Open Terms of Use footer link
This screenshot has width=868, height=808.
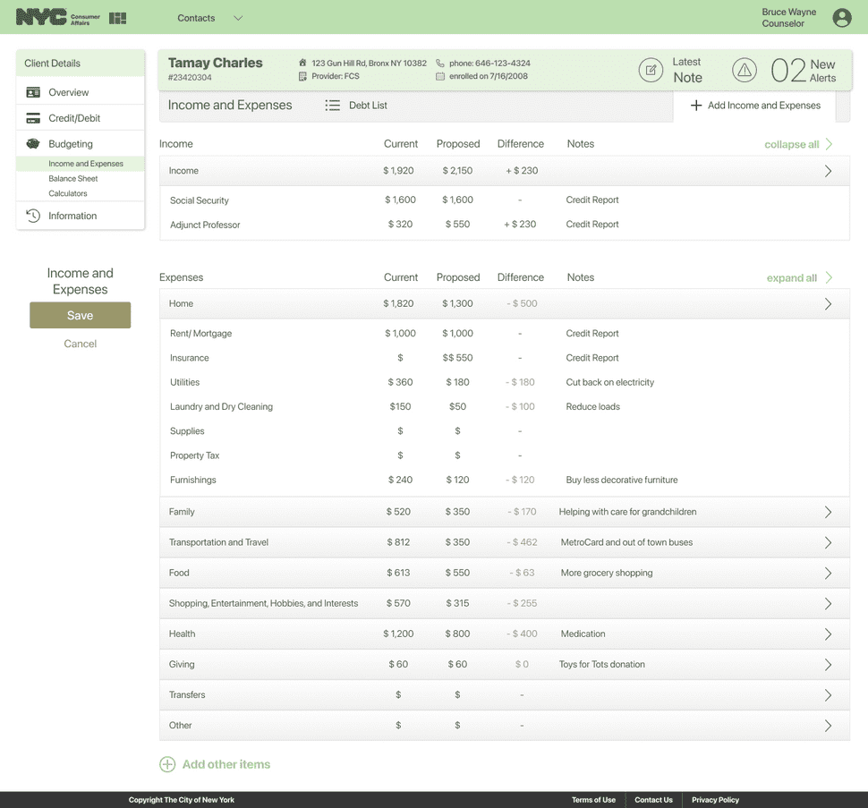pyautogui.click(x=593, y=800)
